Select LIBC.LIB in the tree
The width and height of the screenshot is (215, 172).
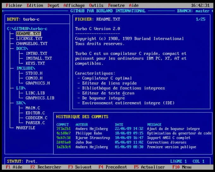pos(35,93)
